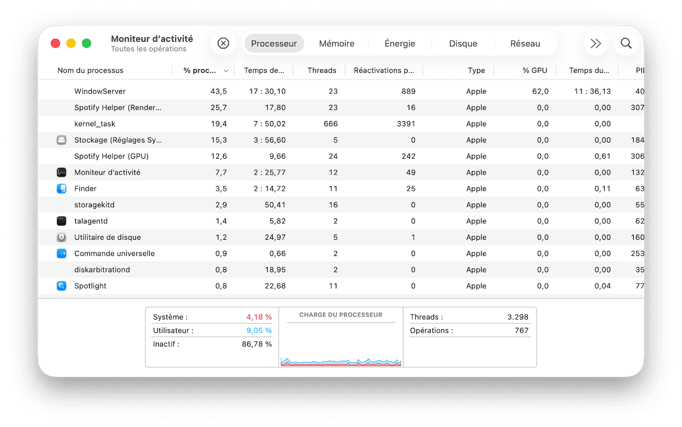This screenshot has height=427, width=682.
Task: Click the talagentd process icon
Action: [x=61, y=221]
